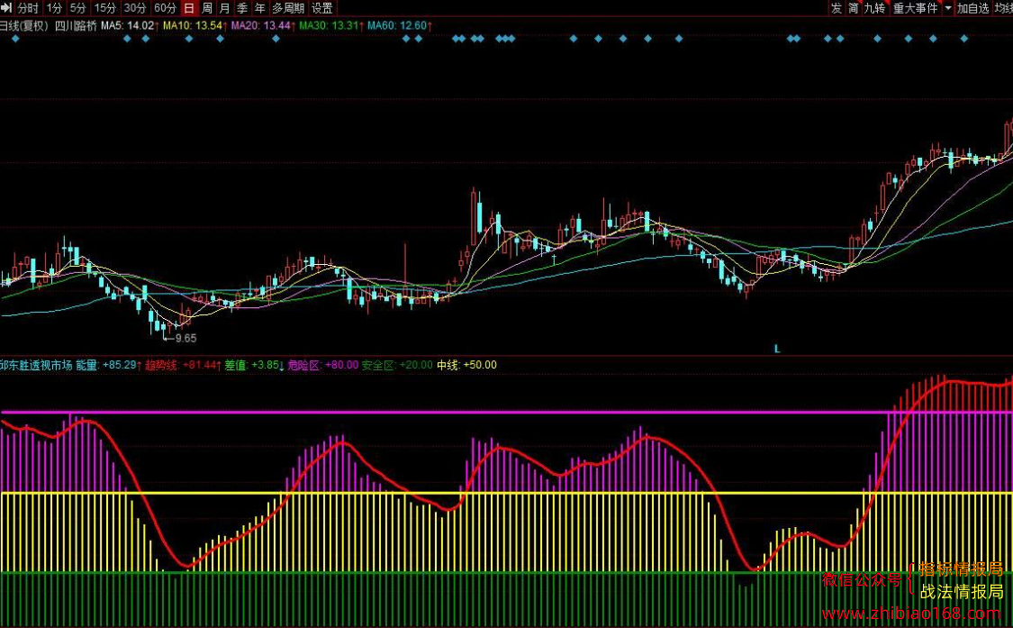This screenshot has width=1013, height=628.
Task: Click the MA5: 14.02 indicator label
Action: click(130, 26)
